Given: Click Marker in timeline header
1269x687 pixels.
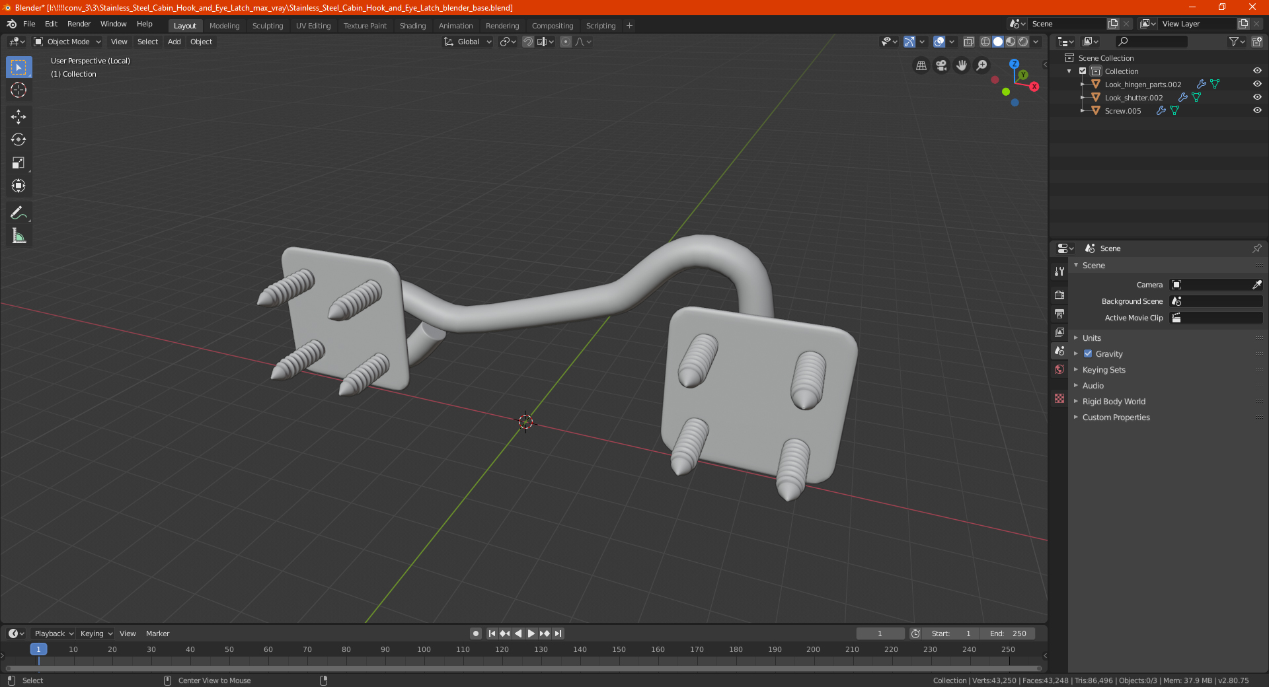Looking at the screenshot, I should [157, 633].
